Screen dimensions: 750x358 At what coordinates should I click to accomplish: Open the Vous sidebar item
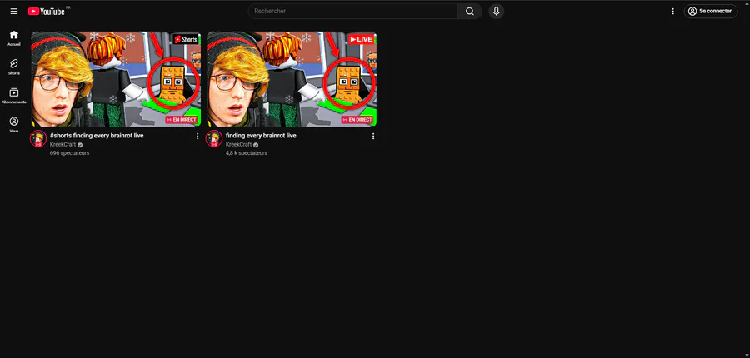tap(14, 125)
